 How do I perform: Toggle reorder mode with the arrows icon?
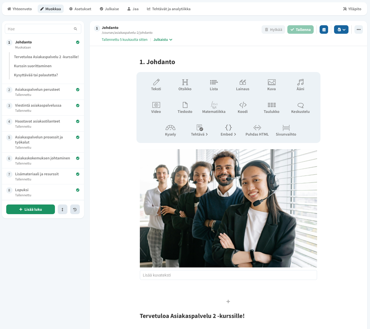[63, 209]
